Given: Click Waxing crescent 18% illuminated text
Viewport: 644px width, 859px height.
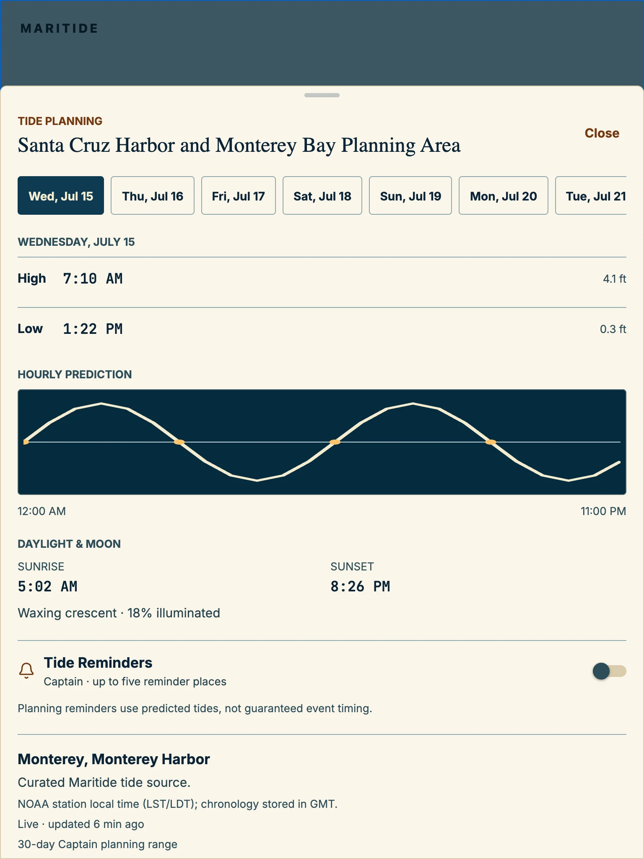Looking at the screenshot, I should [119, 613].
